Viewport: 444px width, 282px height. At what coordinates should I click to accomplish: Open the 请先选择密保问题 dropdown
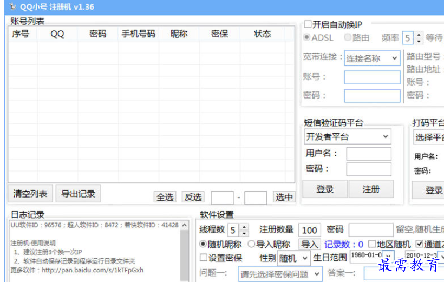pyautogui.click(x=280, y=274)
